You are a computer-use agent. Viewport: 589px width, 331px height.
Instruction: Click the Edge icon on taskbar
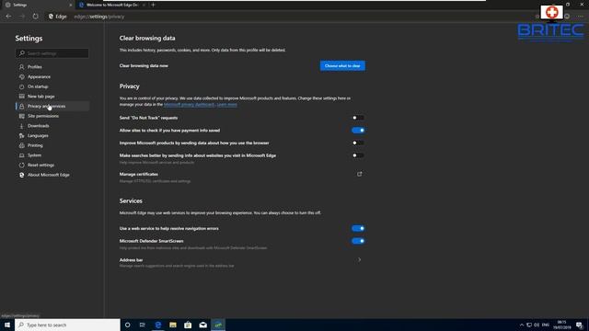point(158,325)
